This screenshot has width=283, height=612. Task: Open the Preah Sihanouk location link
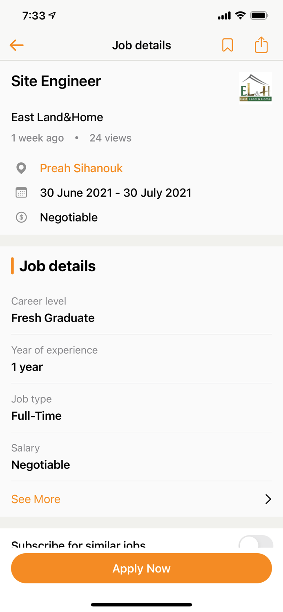point(81,168)
